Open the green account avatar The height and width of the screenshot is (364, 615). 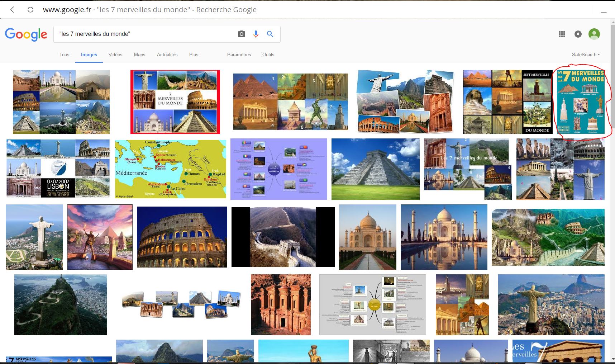click(x=594, y=34)
